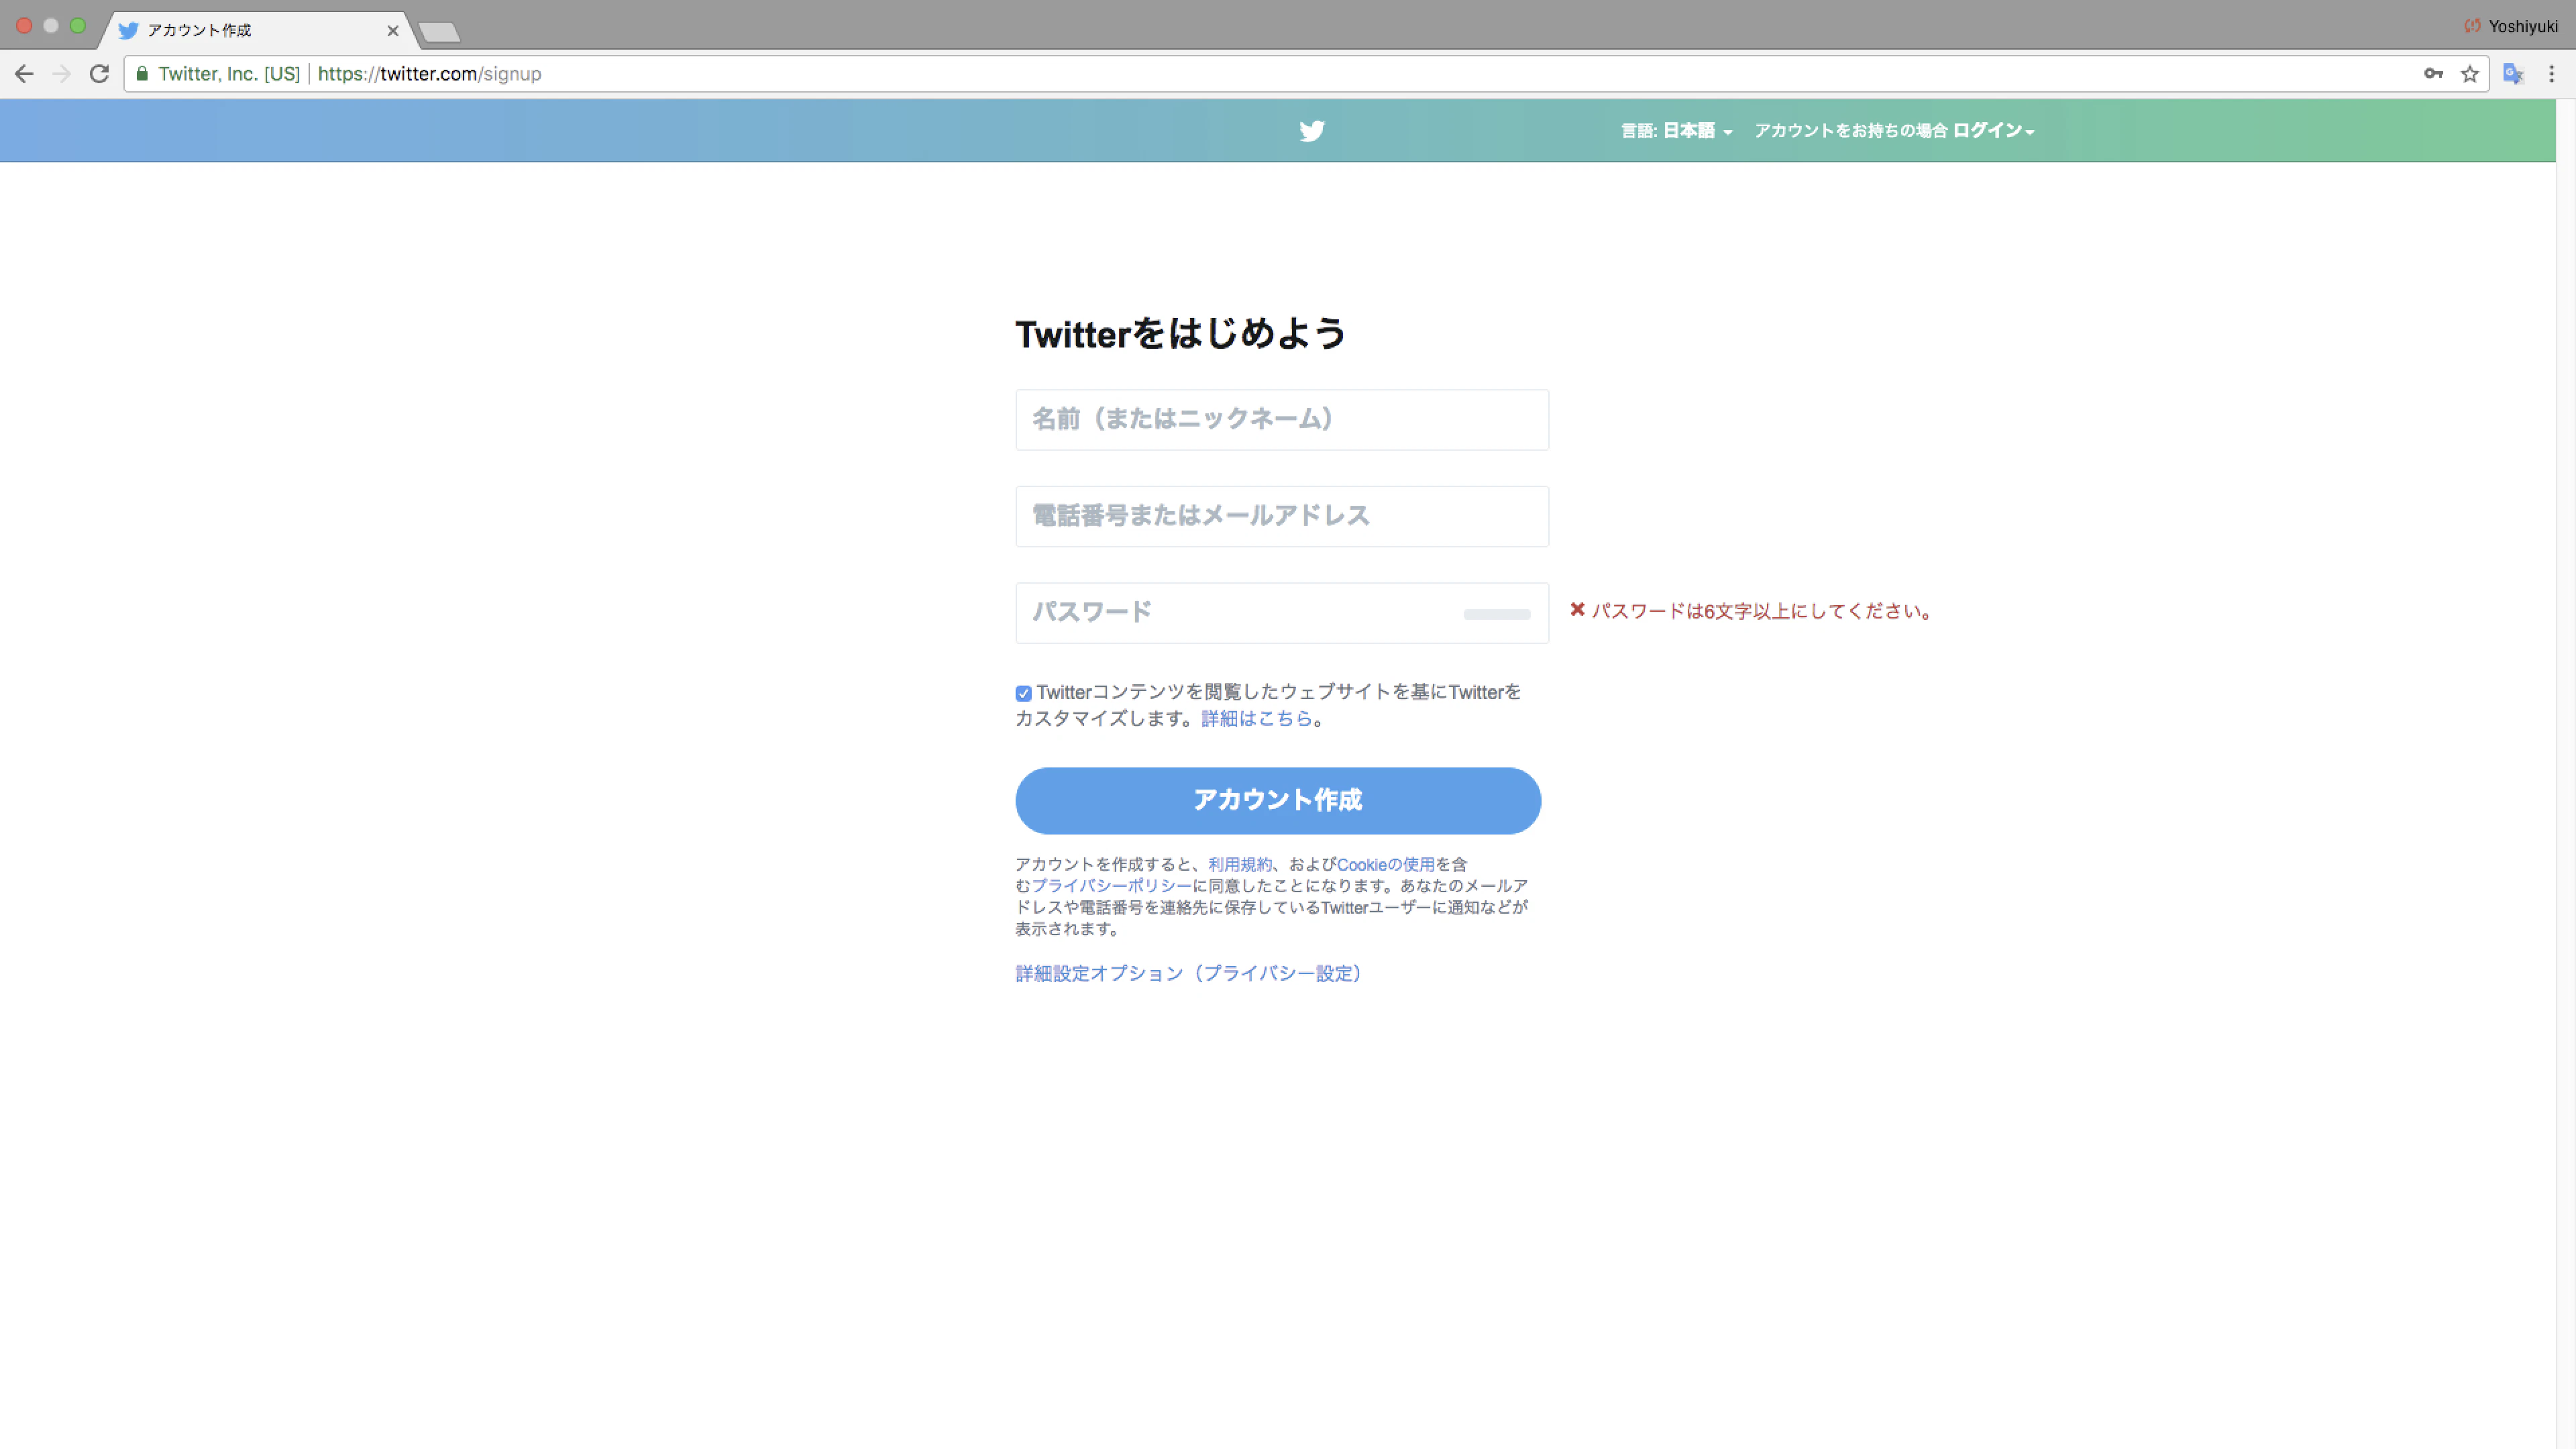Click the Yoshiyuki profile button
Image resolution: width=2576 pixels, height=1449 pixels.
[2511, 26]
